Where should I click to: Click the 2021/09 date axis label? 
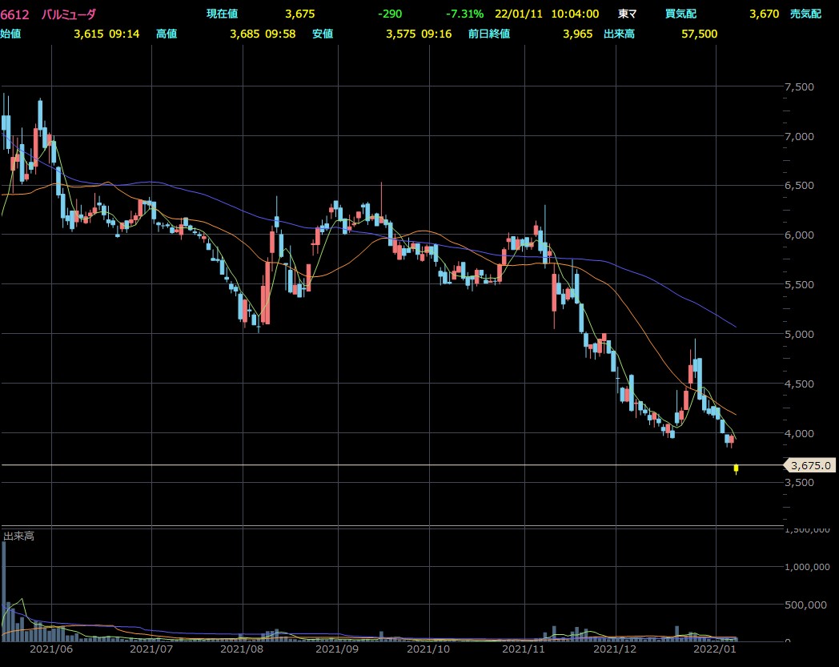[337, 649]
